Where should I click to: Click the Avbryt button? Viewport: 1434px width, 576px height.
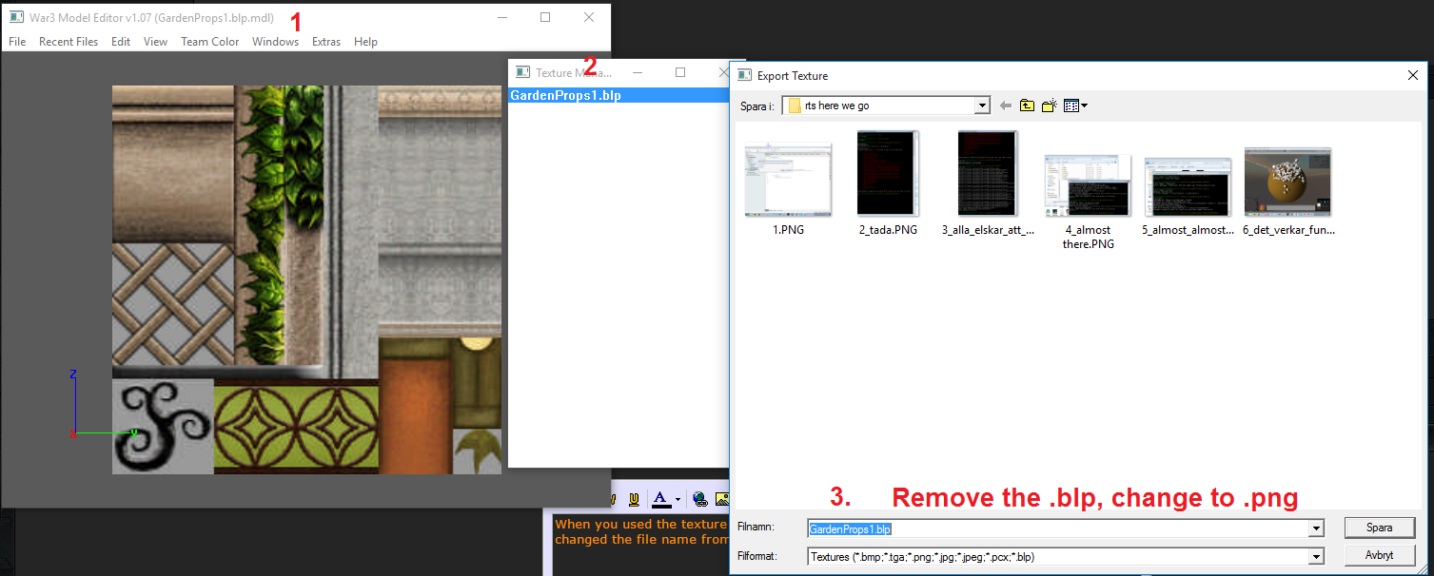[x=1379, y=555]
